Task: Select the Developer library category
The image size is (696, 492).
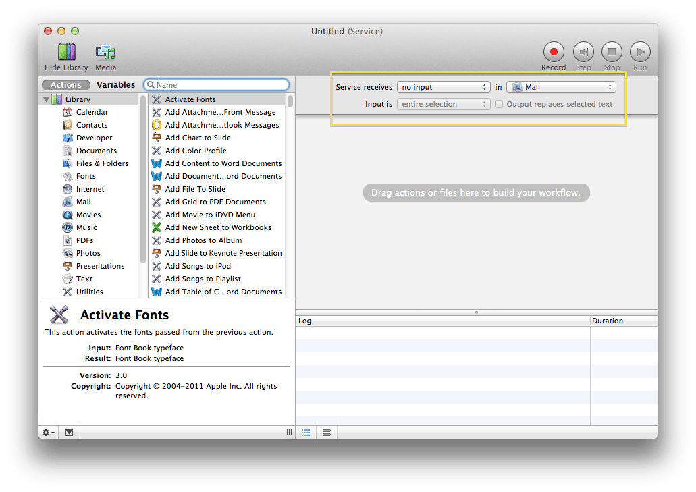Action: coord(94,138)
